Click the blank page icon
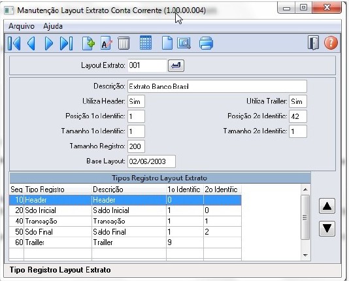Image resolution: width=349 pixels, height=281 pixels. 167,43
